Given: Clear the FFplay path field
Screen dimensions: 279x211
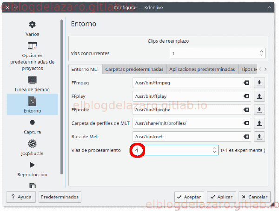Looking at the screenshot, I should (x=246, y=96).
